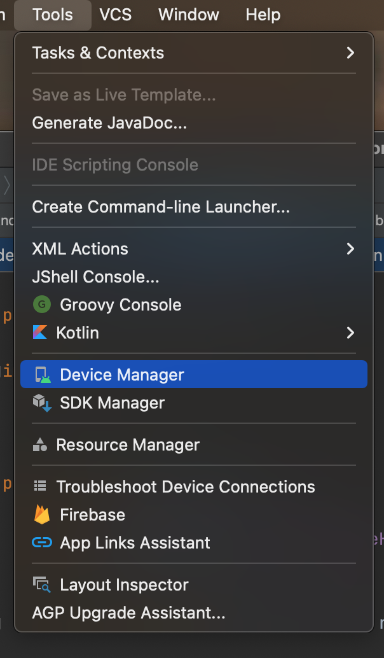Expand the XML Actions submenu arrow
Image resolution: width=384 pixels, height=658 pixels.
[x=350, y=249]
